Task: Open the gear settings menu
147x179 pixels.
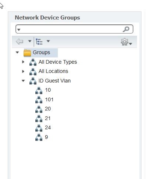Action: point(126,42)
